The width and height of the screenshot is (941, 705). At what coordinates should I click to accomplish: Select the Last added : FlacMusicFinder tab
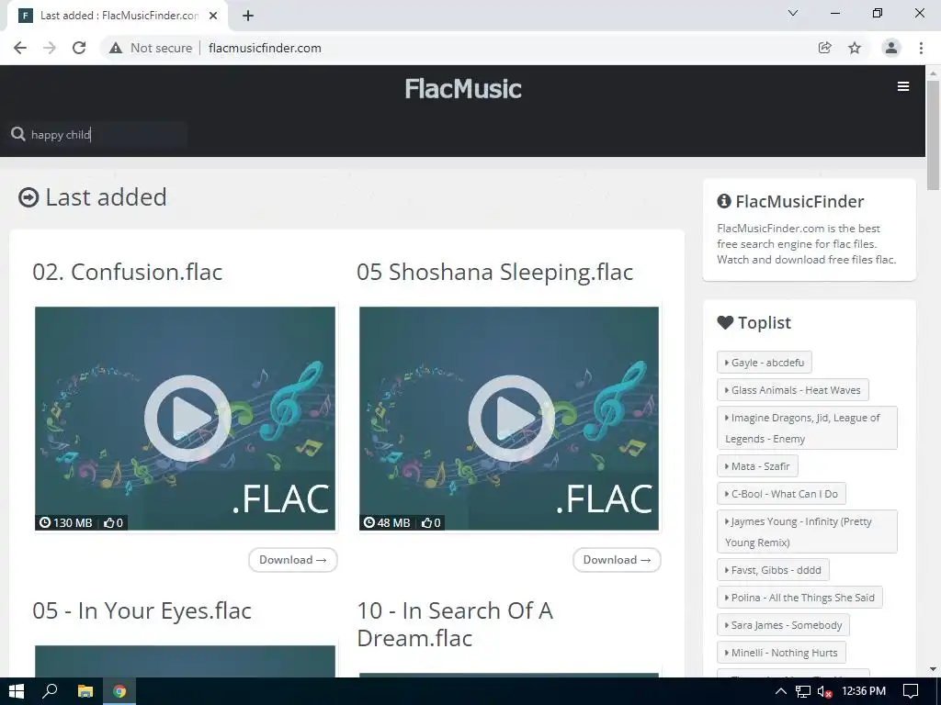118,16
